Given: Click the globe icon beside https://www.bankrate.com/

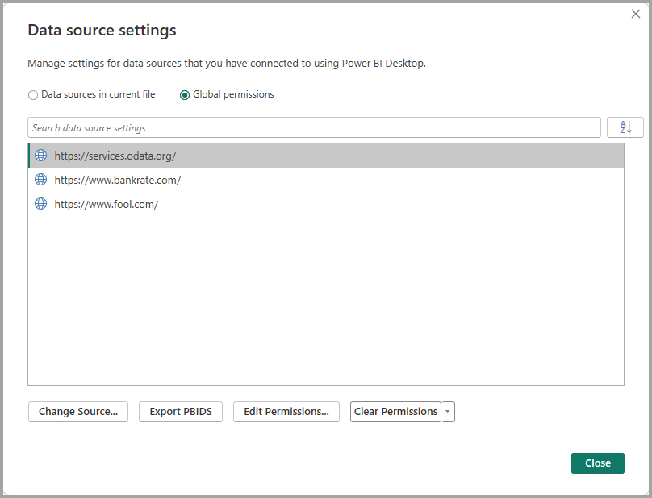Looking at the screenshot, I should [x=40, y=179].
